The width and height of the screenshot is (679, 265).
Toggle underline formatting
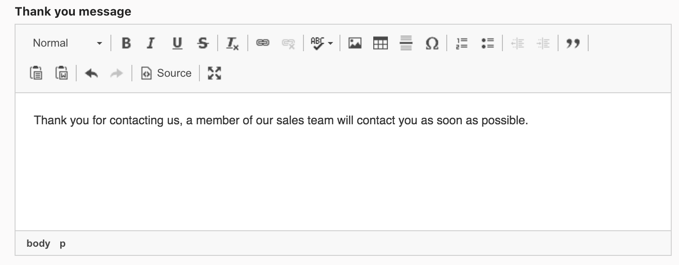tap(177, 43)
